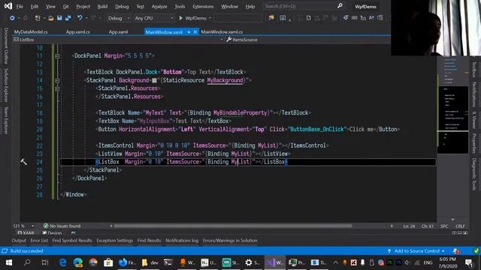Viewport: 481px width, 270px height.
Task: Open the Find Symbol Results tab
Action: pyautogui.click(x=72, y=241)
